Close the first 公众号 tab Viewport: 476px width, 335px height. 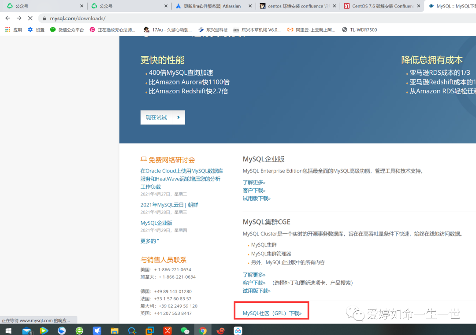[x=82, y=6]
